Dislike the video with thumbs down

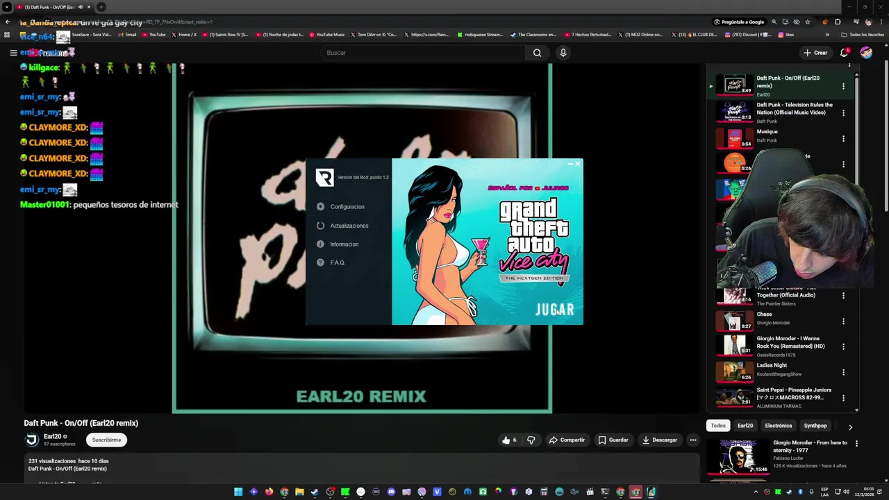tap(531, 440)
